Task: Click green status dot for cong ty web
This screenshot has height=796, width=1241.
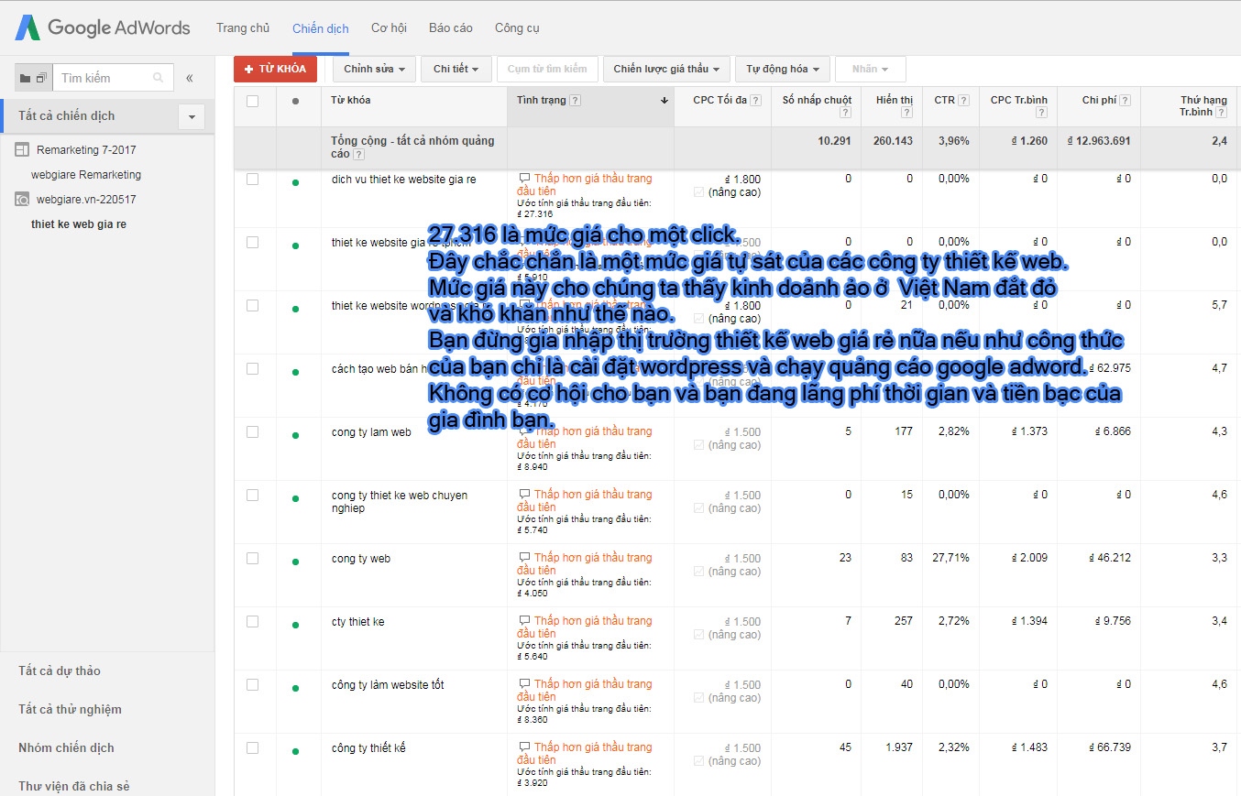Action: [x=295, y=562]
